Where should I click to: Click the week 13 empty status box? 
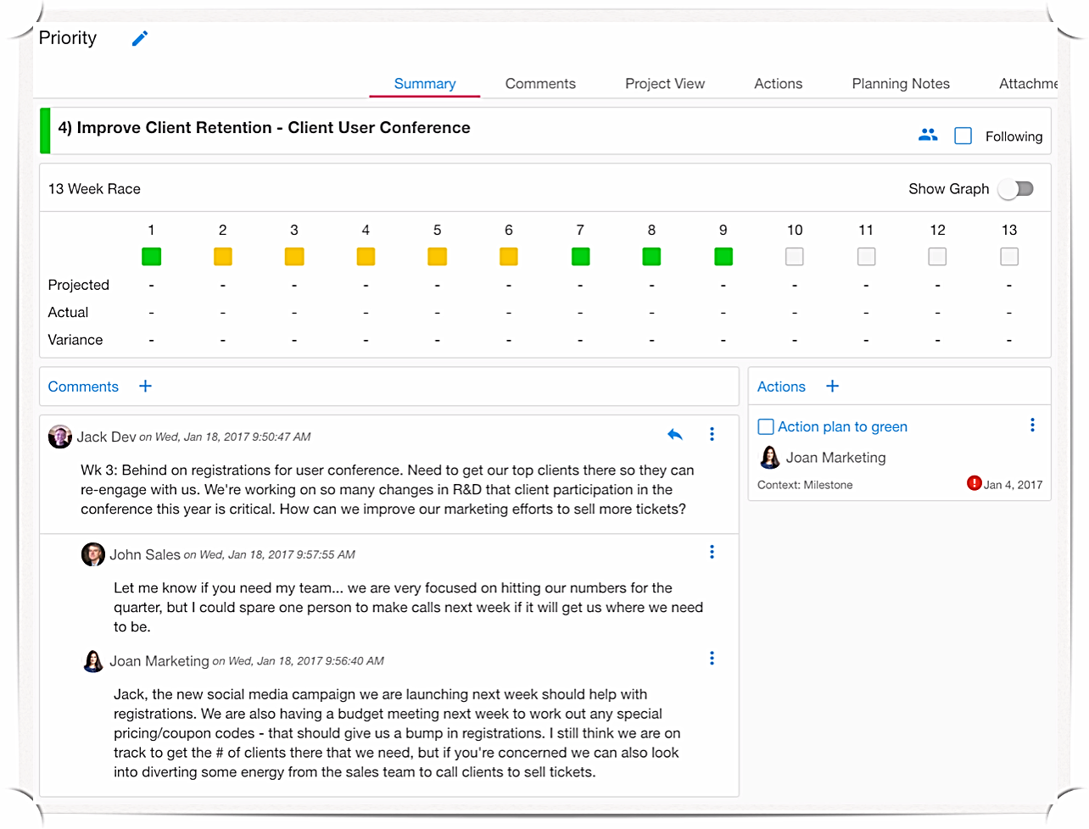(x=1009, y=256)
